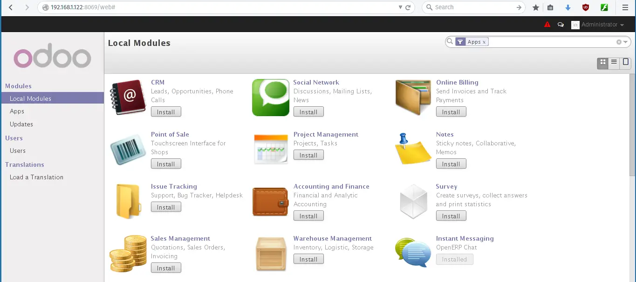Image resolution: width=636 pixels, height=282 pixels.
Task: Select Local Modules in sidebar
Action: (52, 98)
